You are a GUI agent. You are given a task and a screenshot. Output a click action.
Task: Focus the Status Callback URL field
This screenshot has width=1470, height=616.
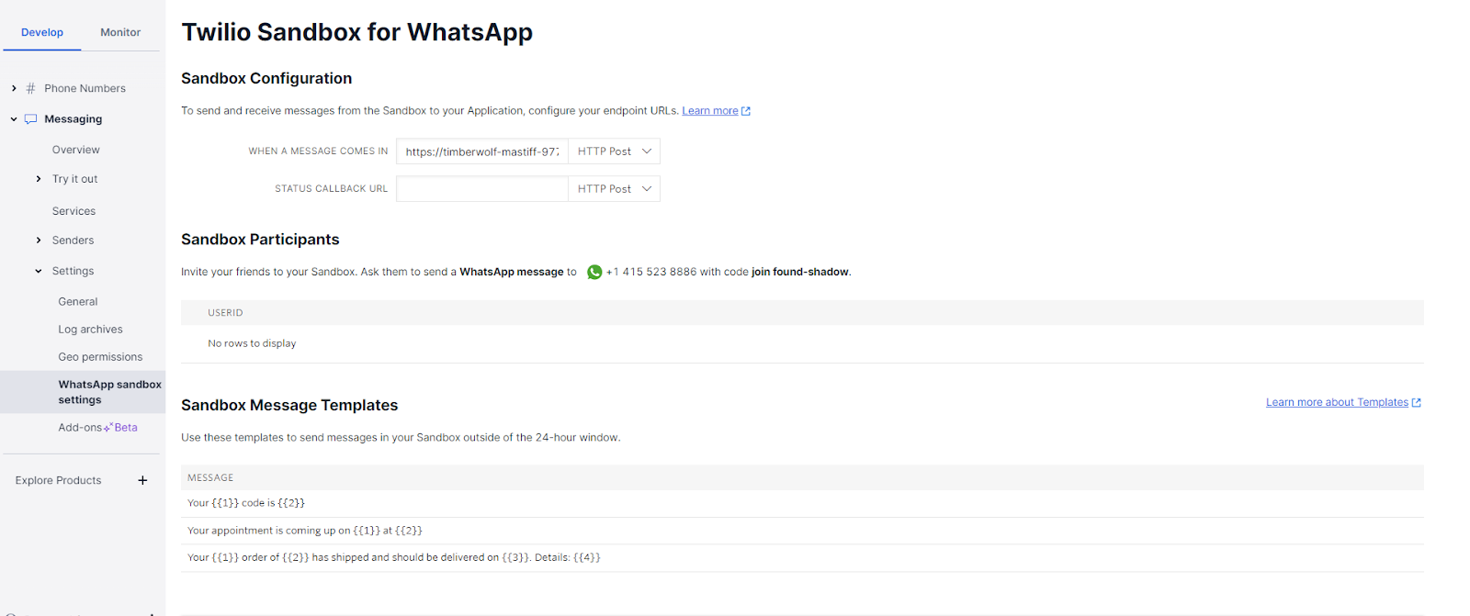point(482,189)
